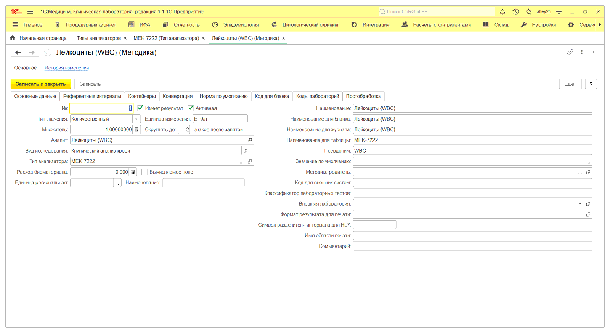Open calculator for Множитель field
The image size is (610, 333).
[136, 130]
